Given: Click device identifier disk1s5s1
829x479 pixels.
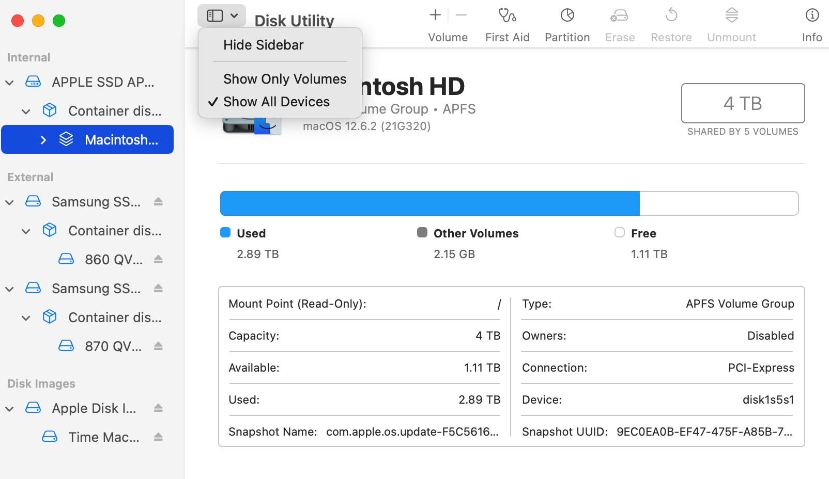Looking at the screenshot, I should point(768,400).
